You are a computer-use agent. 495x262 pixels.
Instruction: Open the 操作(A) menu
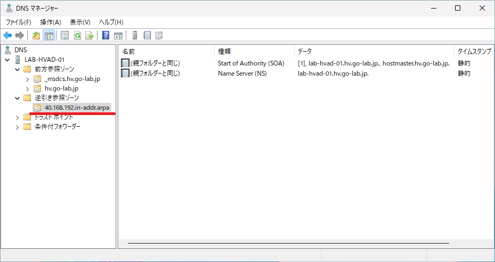pos(51,22)
